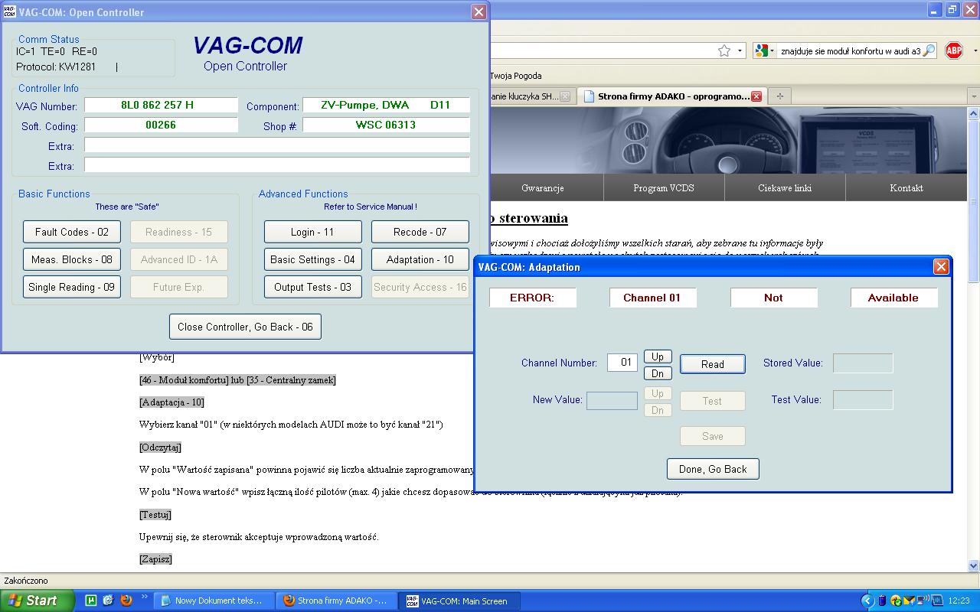Switch to Nowy Dokument taskbar item
This screenshot has height=612, width=980.
(x=214, y=601)
